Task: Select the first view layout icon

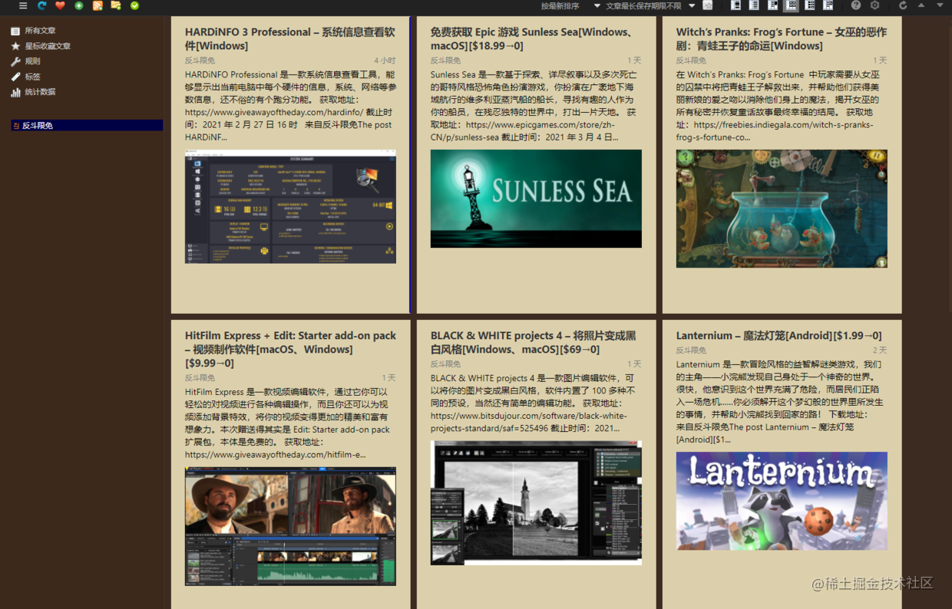Action: (x=735, y=5)
